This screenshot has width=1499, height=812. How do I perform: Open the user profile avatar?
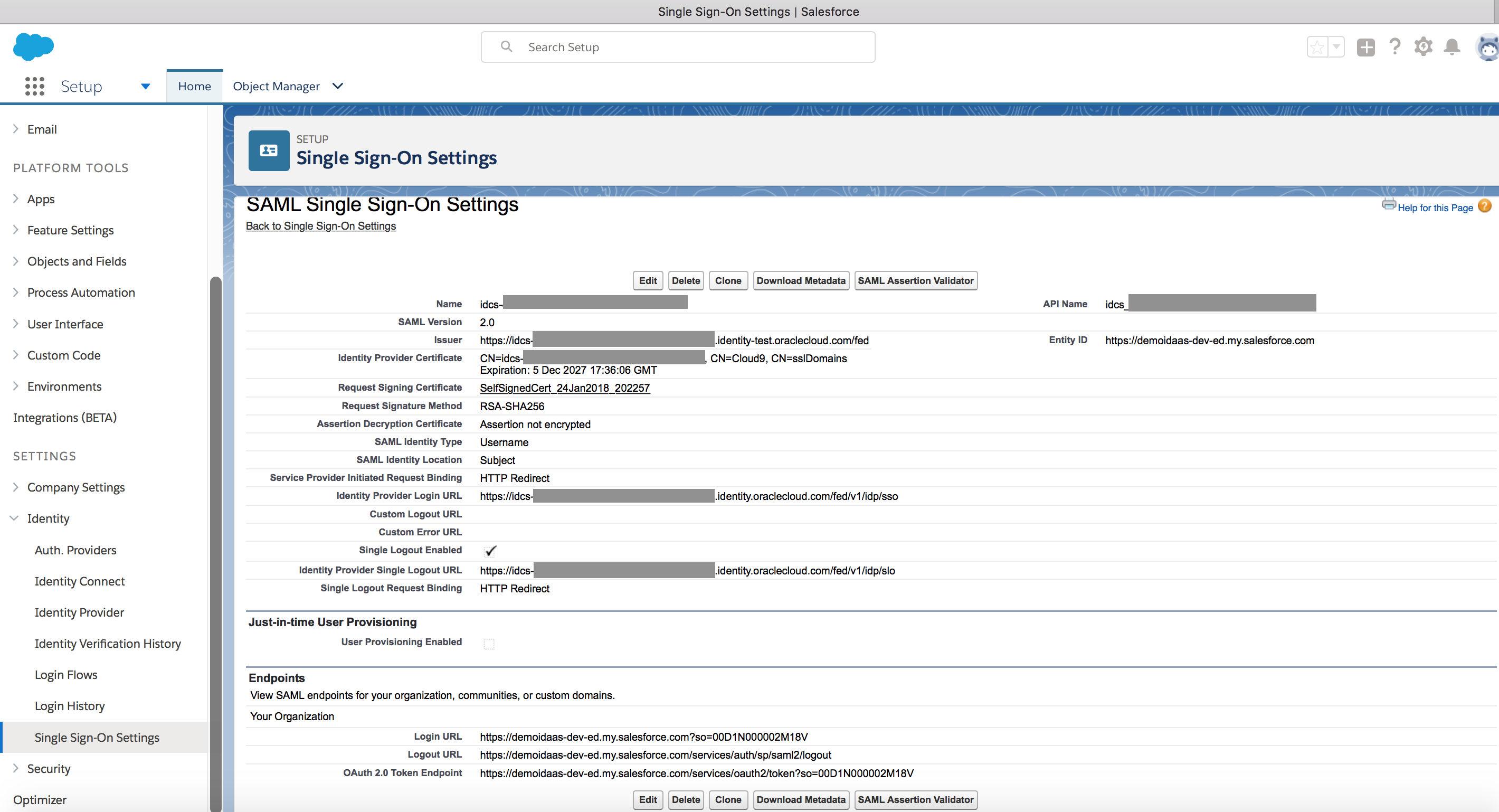coord(1487,47)
